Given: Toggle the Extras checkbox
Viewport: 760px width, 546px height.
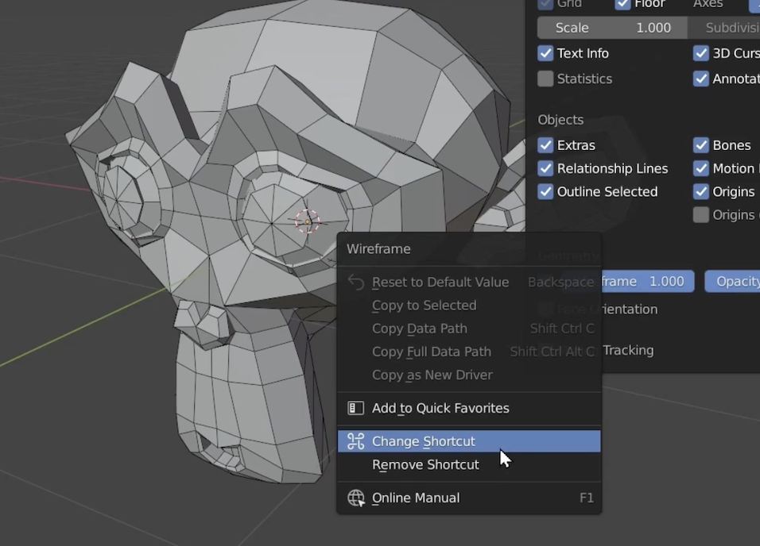Looking at the screenshot, I should [x=545, y=145].
